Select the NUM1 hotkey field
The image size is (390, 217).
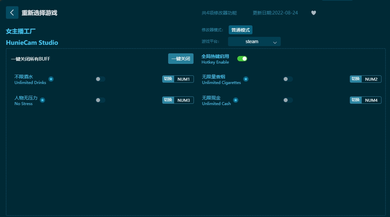click(x=184, y=79)
